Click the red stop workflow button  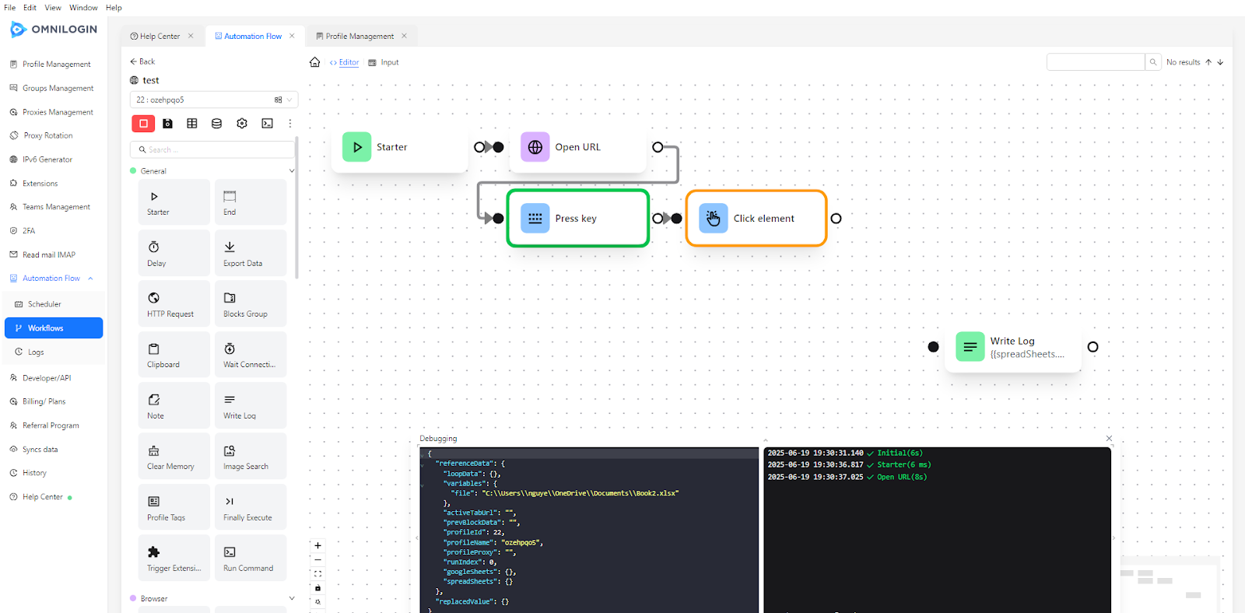pos(143,124)
